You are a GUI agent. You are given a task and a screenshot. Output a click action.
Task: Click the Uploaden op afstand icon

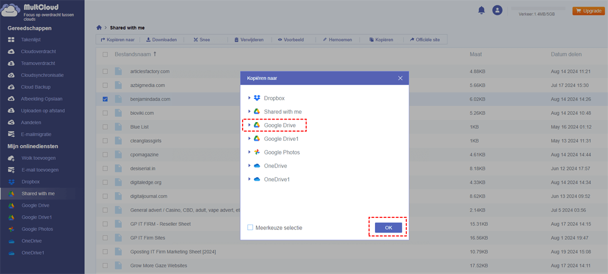[x=11, y=110]
